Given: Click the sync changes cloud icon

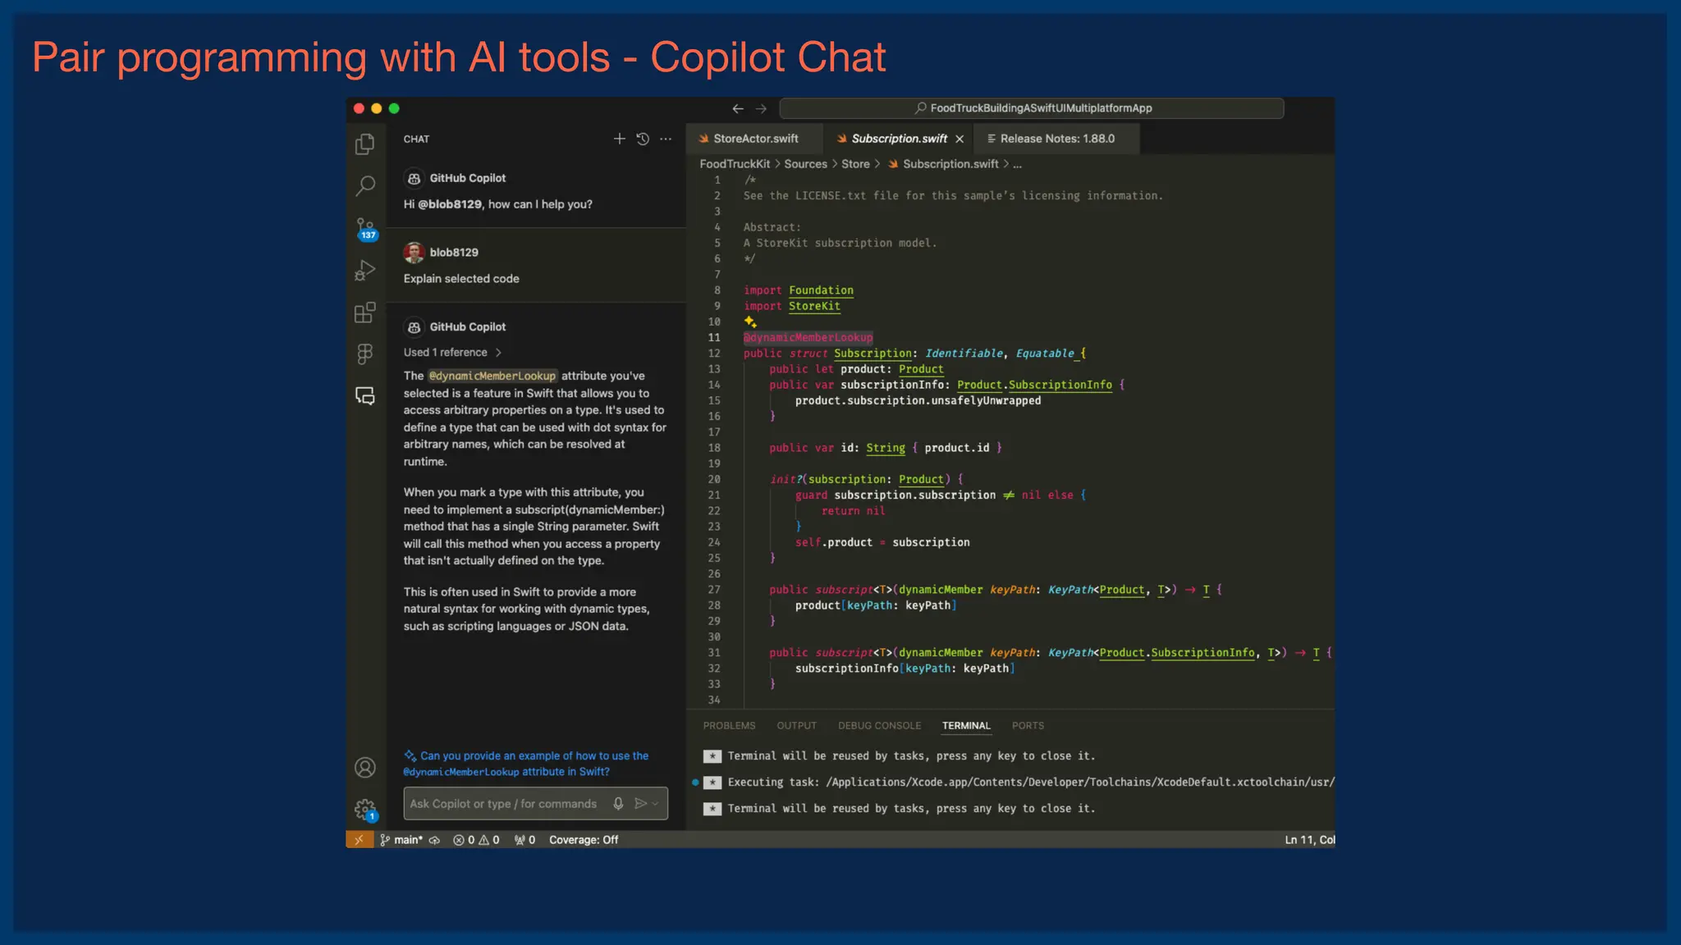Looking at the screenshot, I should click(435, 839).
